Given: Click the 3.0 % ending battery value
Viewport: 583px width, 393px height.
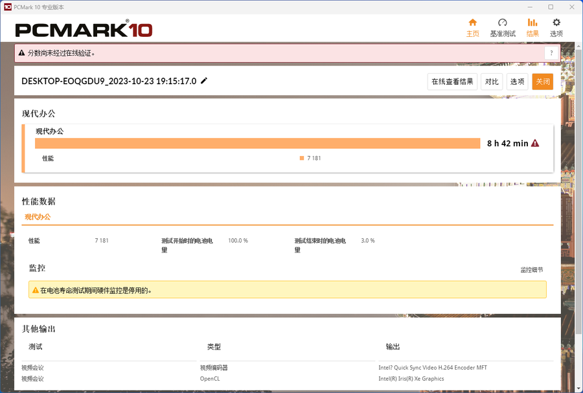Looking at the screenshot, I should pos(368,241).
